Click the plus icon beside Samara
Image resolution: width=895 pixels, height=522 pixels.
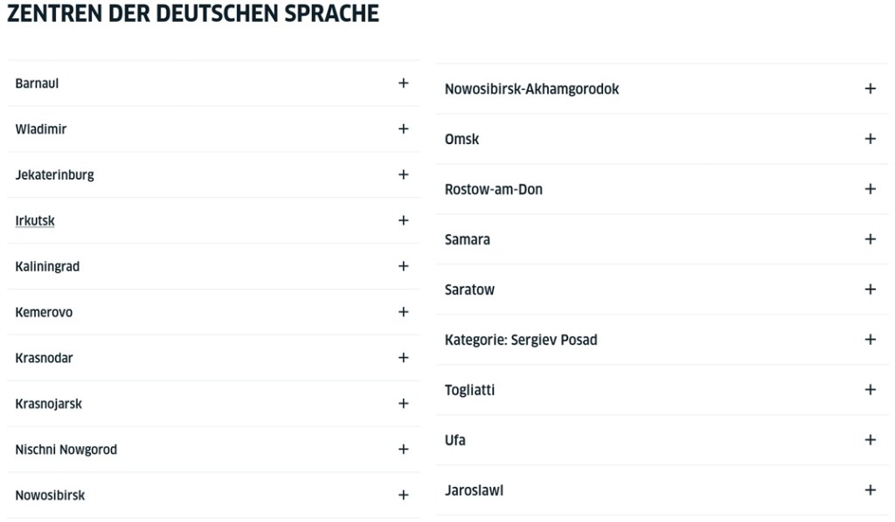coord(870,239)
